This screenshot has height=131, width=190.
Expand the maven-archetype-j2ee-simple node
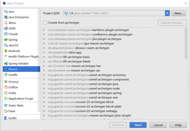coord(44,115)
